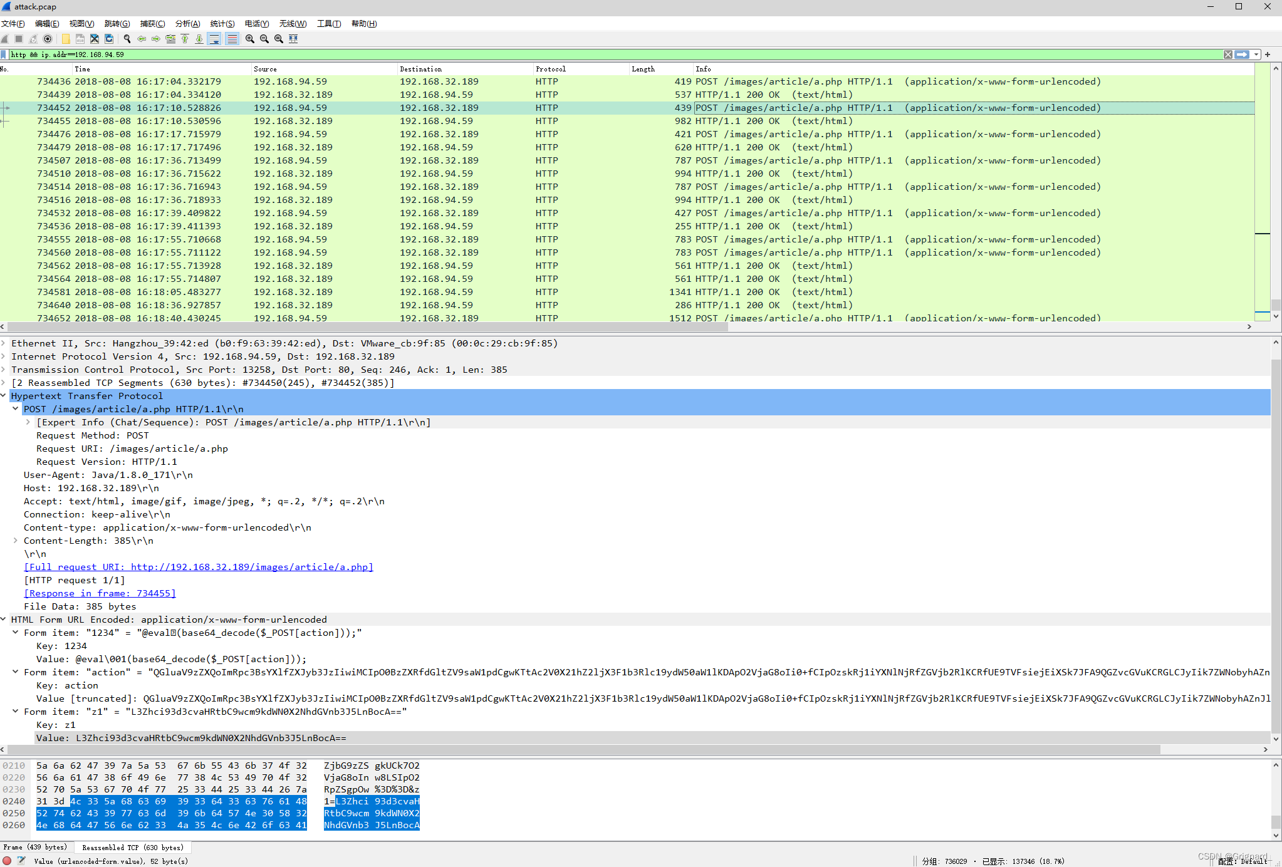1282x867 pixels.
Task: Add a display filter button
Action: pos(1268,55)
